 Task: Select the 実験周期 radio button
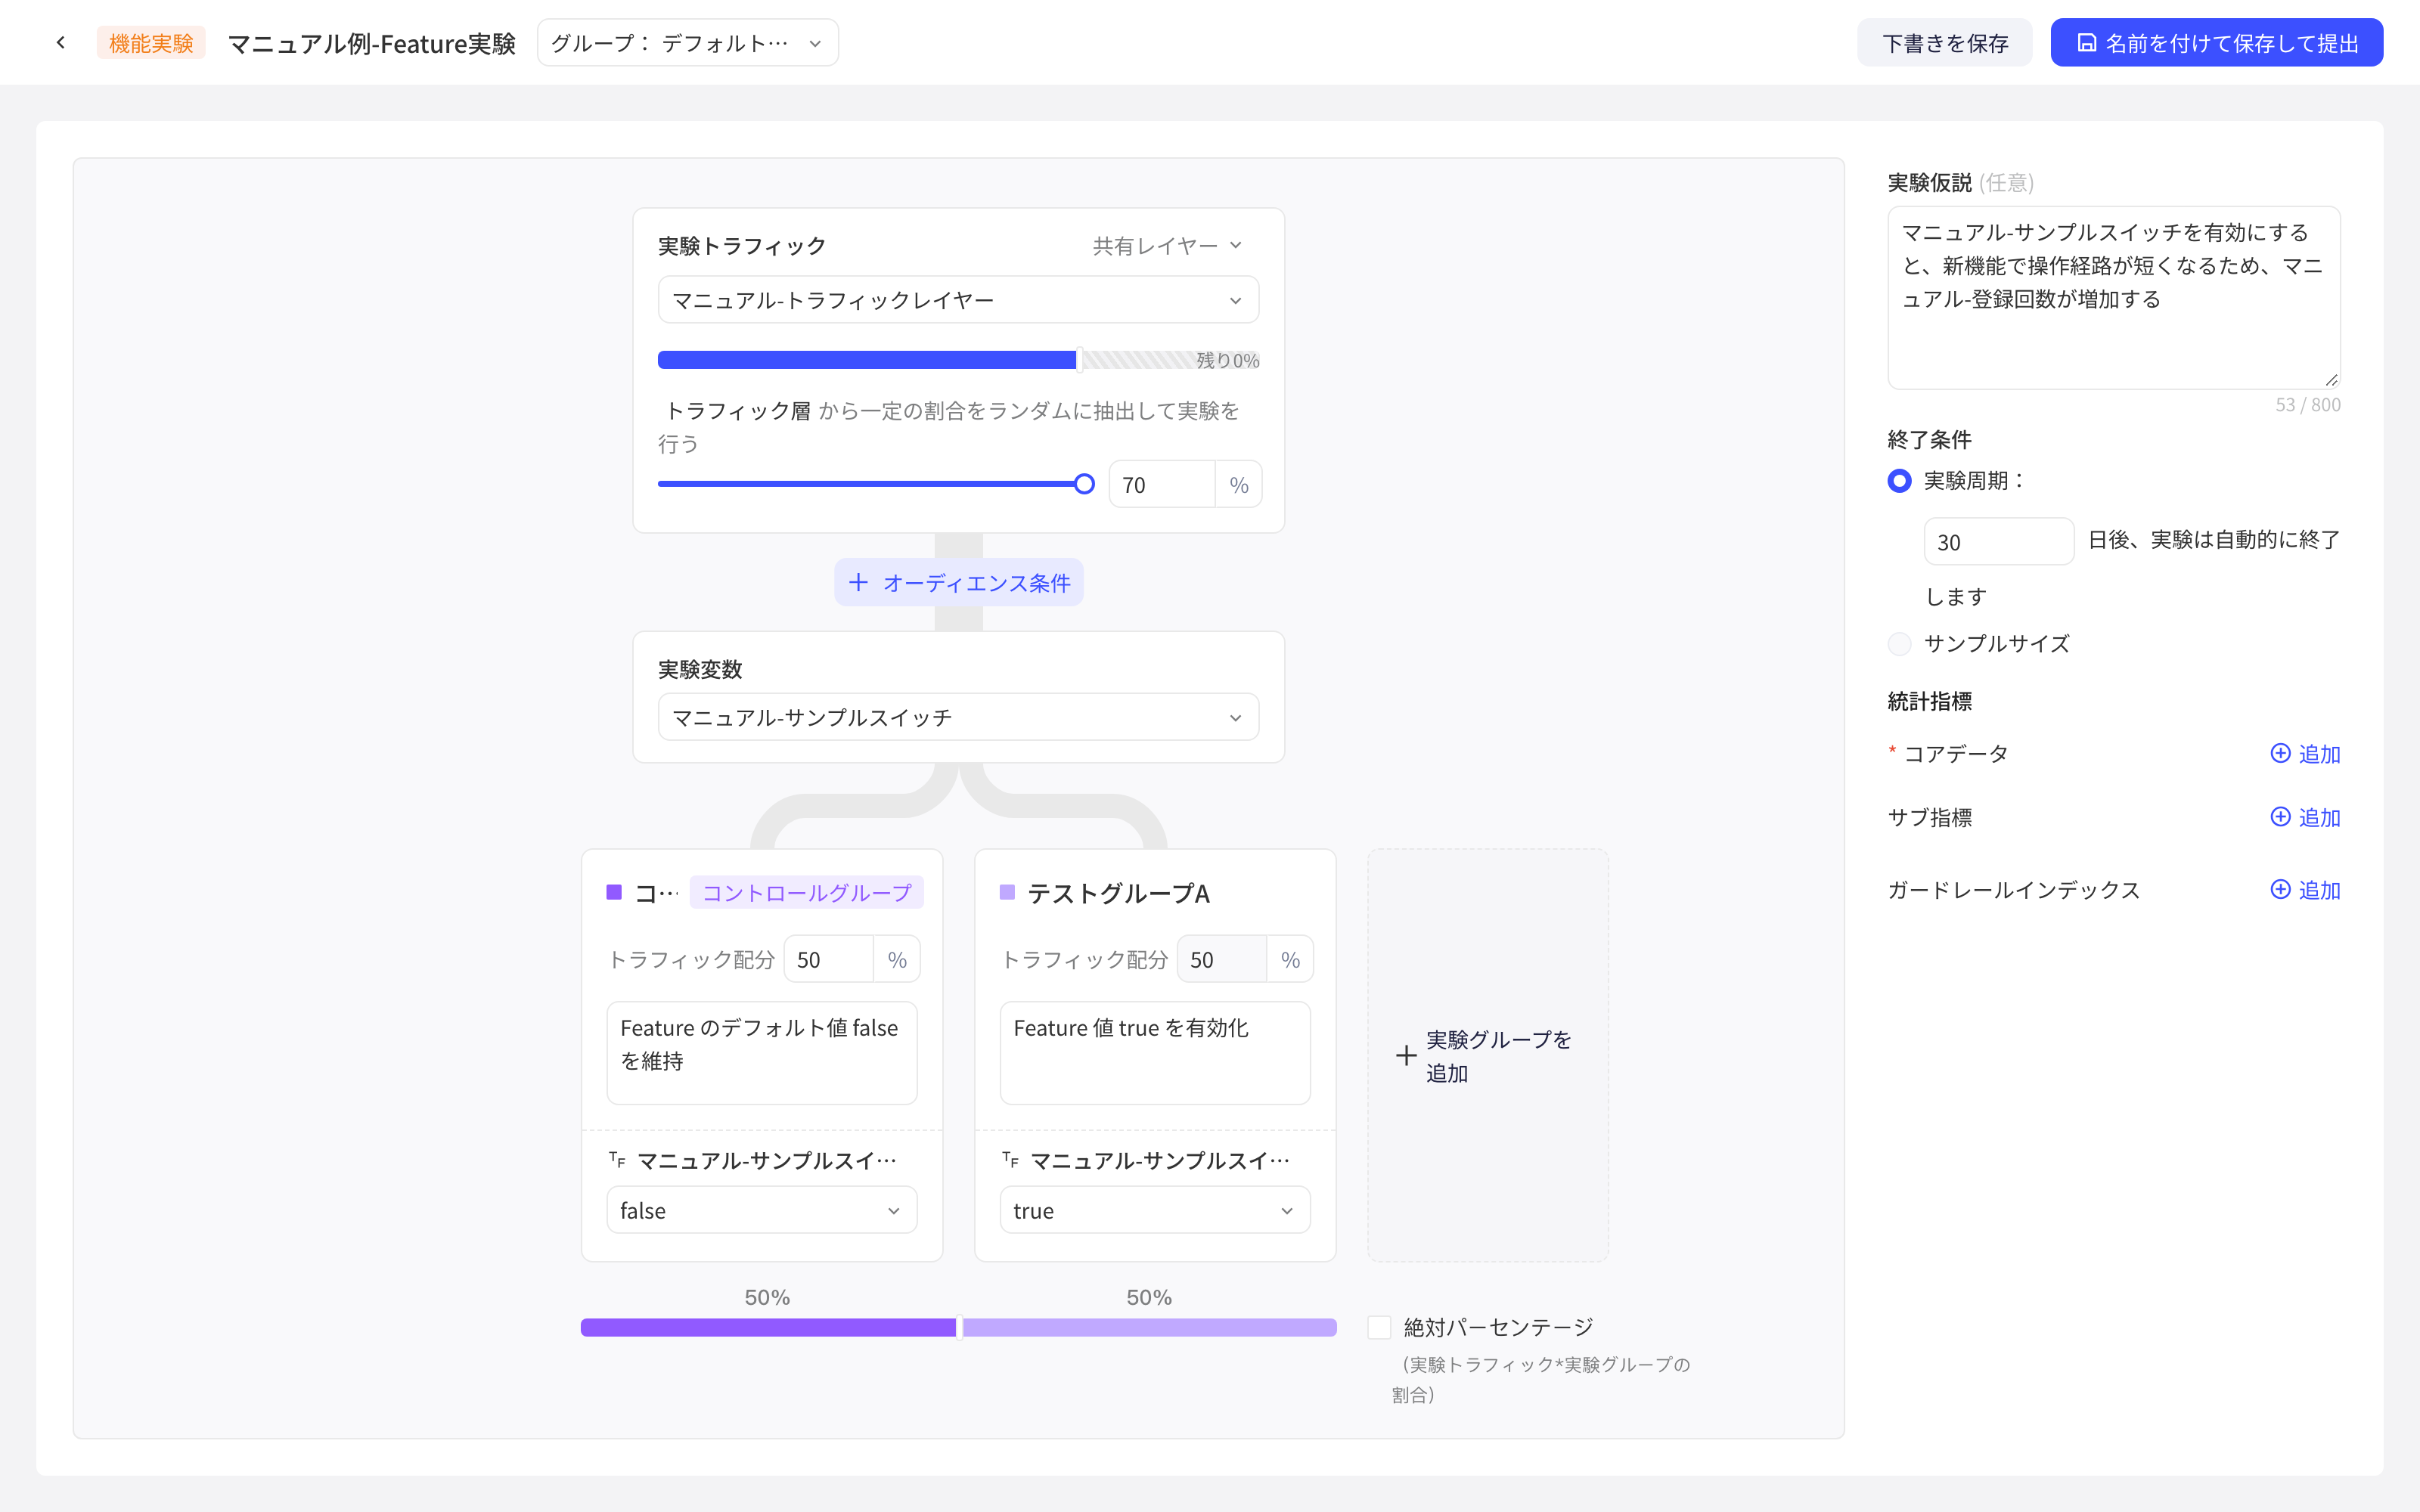click(1899, 481)
